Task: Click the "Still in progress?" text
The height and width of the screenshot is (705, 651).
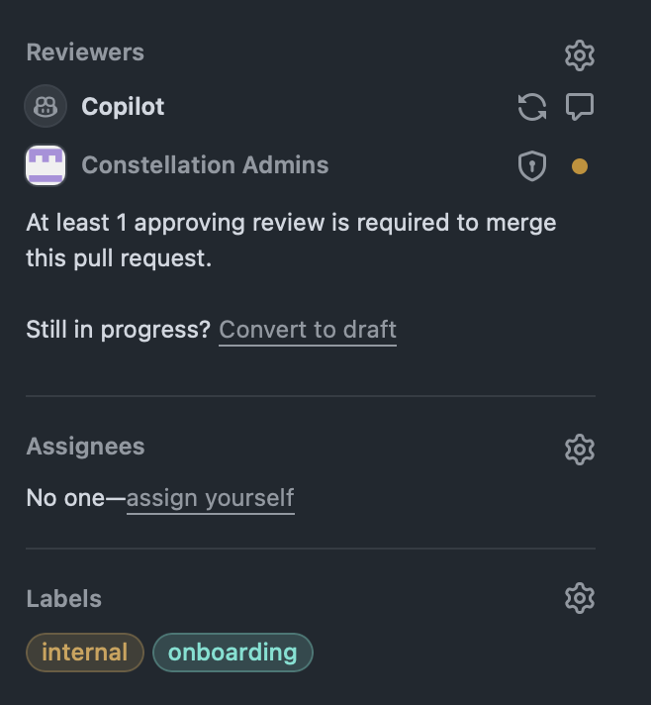Action: [x=119, y=330]
